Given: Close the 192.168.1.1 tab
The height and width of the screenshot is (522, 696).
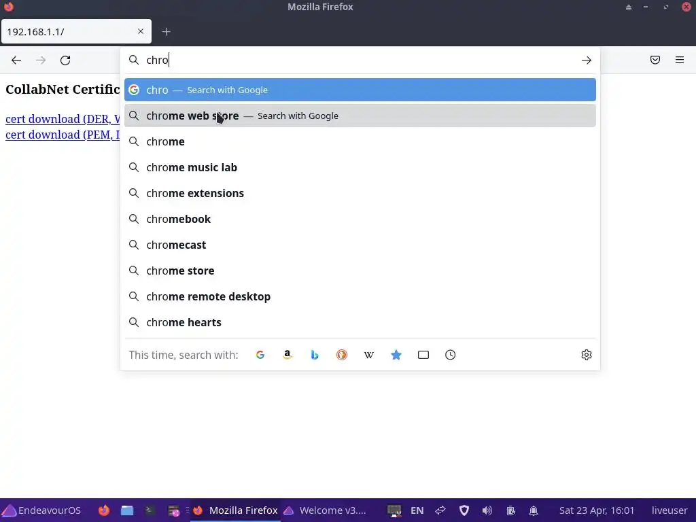Looking at the screenshot, I should point(141,31).
